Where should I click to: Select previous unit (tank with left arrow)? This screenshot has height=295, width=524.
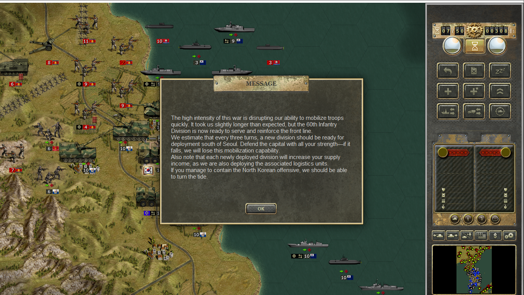(438, 236)
